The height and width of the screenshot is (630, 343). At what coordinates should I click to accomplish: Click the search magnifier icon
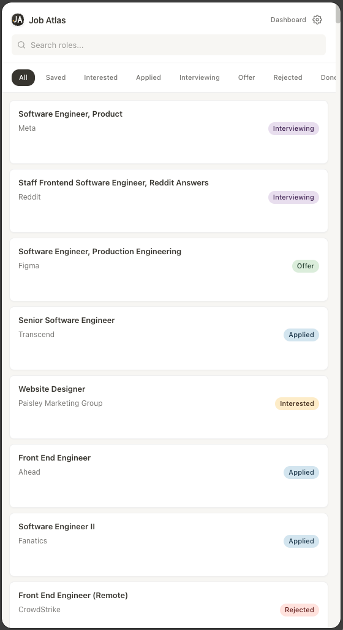[21, 45]
